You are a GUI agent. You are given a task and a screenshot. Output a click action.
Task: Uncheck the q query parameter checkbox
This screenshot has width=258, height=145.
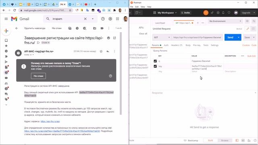coord(155,61)
